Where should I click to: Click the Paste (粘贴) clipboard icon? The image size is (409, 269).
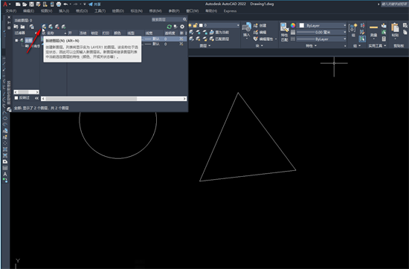click(395, 30)
